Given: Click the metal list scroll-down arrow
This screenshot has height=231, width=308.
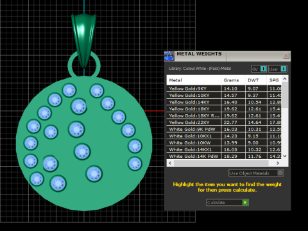Looking at the screenshot, I should 285,156.
